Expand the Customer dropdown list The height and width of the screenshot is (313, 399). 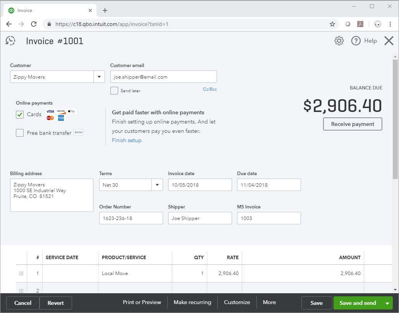[99, 77]
